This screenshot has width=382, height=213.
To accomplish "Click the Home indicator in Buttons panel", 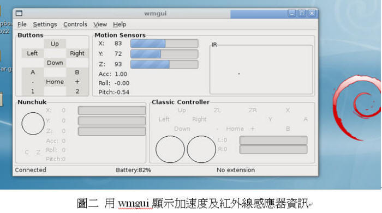I will 55,82.
